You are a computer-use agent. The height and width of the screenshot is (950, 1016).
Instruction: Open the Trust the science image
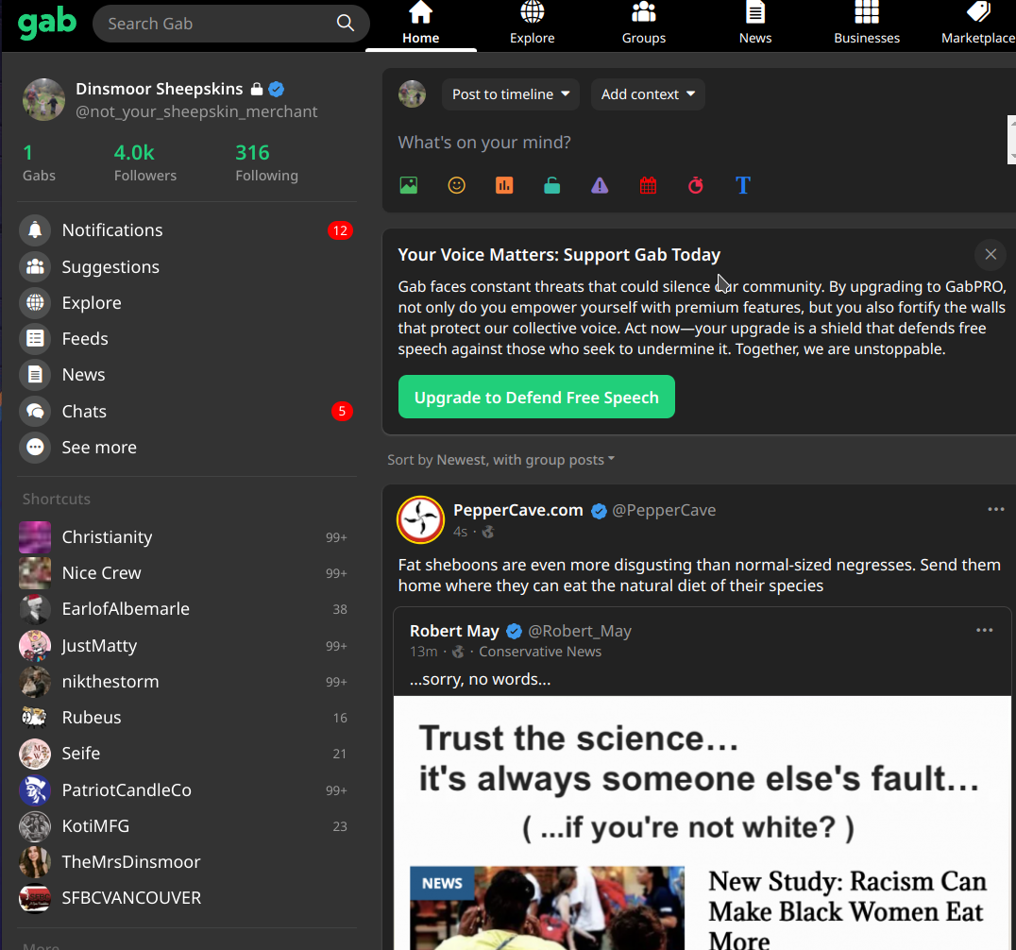point(703,823)
